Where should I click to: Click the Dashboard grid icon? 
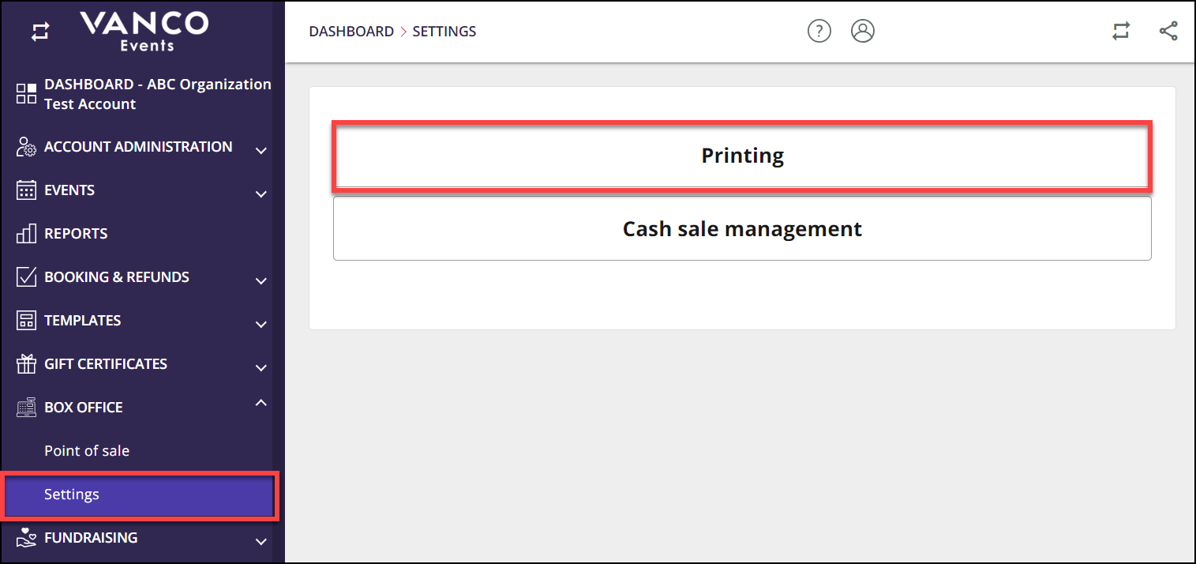pyautogui.click(x=27, y=94)
